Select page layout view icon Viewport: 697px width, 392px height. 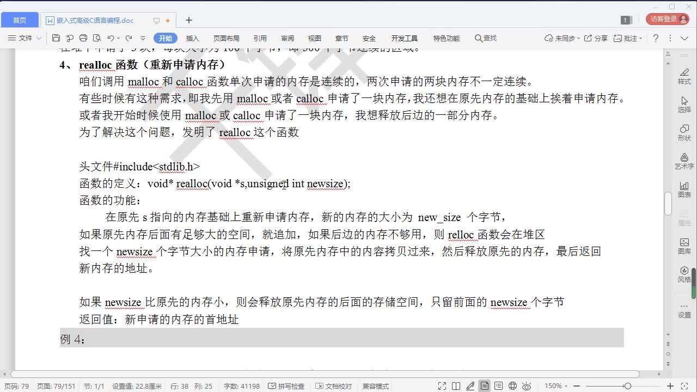point(485,386)
